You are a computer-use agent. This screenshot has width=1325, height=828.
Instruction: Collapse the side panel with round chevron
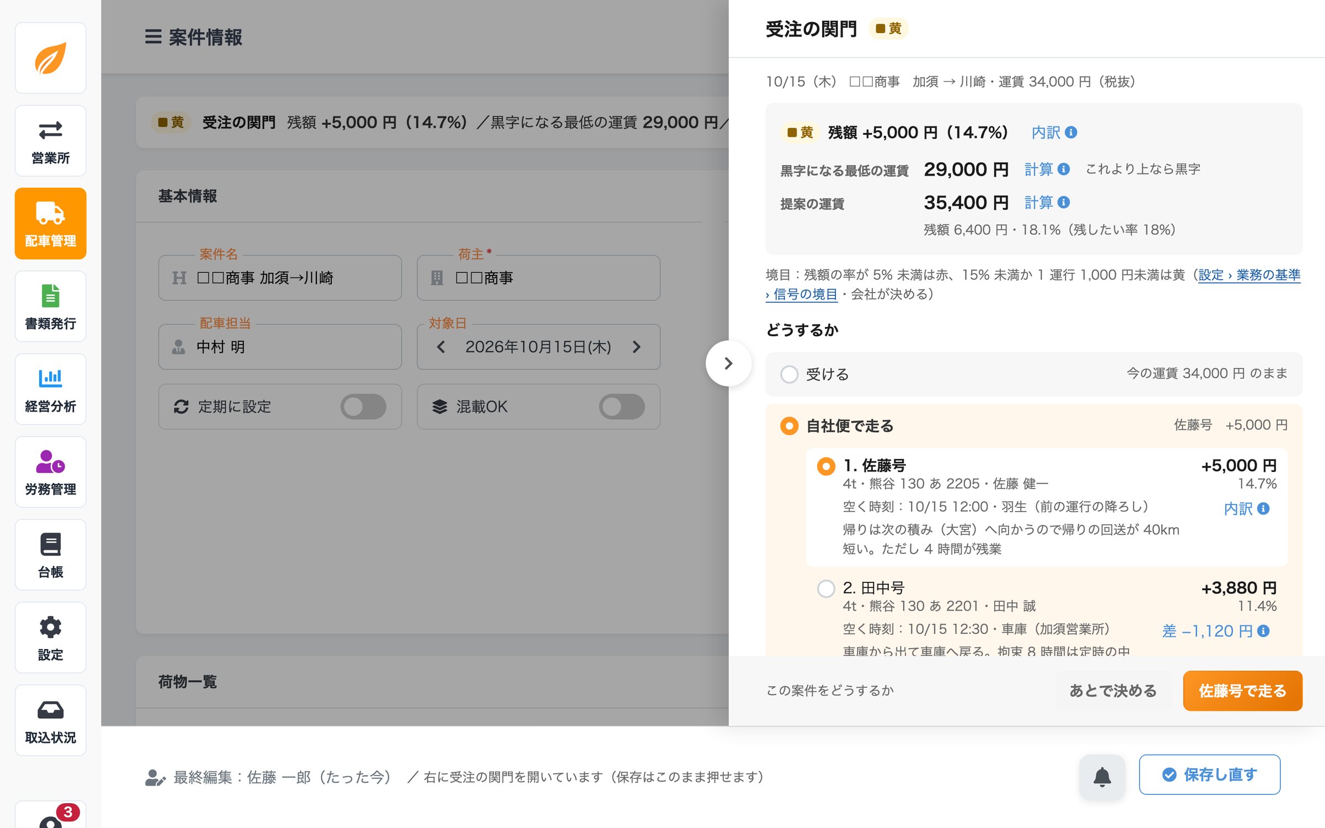(728, 363)
